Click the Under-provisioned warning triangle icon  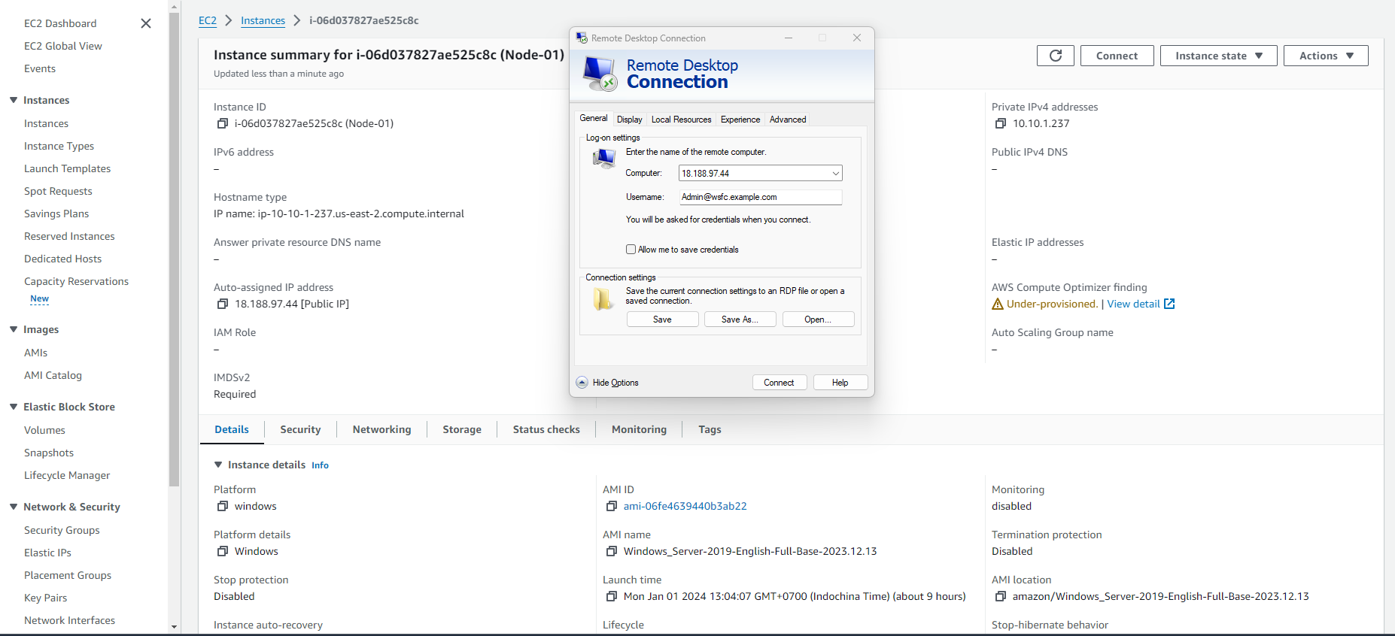pos(998,304)
